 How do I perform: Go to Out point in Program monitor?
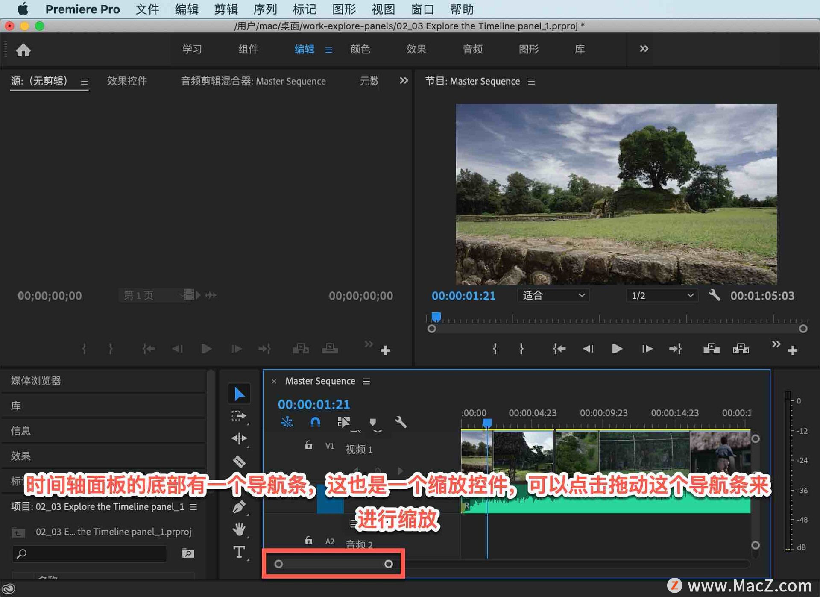675,349
